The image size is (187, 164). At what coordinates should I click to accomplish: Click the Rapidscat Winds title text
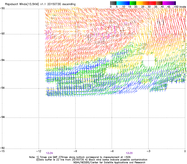pos(40,4)
